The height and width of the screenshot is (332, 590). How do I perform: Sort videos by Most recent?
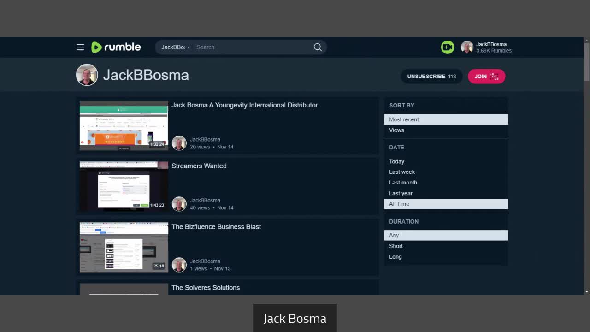(x=446, y=119)
